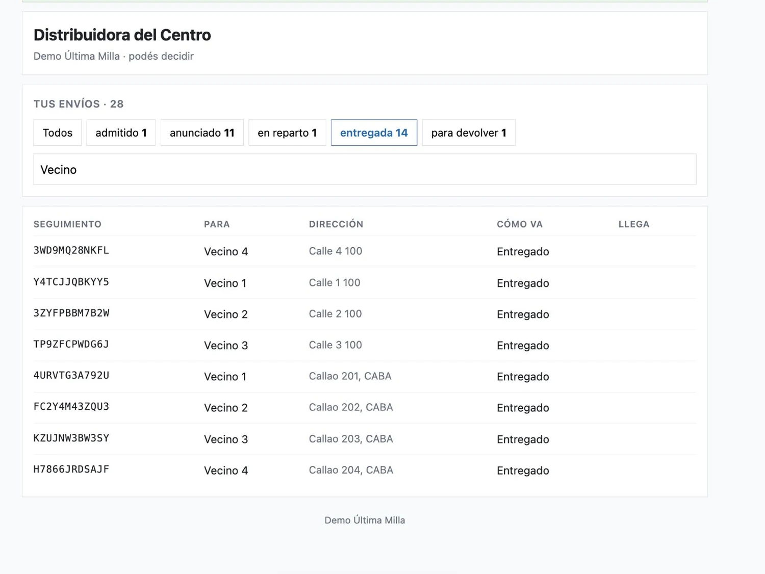Select the Todos filter tab
This screenshot has height=574, width=765.
(58, 133)
